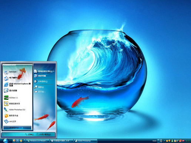The height and width of the screenshot is (143, 191).
Task: Click the WPS Writer icon
Action: (6, 122)
